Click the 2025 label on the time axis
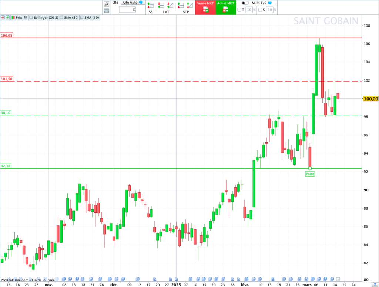 point(176,284)
